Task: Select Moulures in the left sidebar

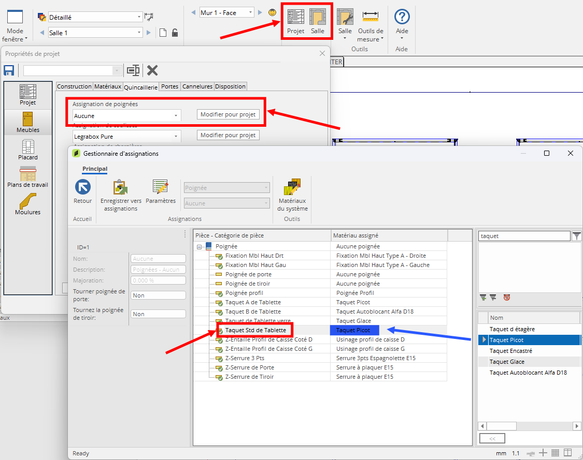Action: pyautogui.click(x=28, y=204)
